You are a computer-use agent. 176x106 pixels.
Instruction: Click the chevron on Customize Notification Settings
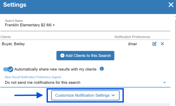(x=113, y=95)
